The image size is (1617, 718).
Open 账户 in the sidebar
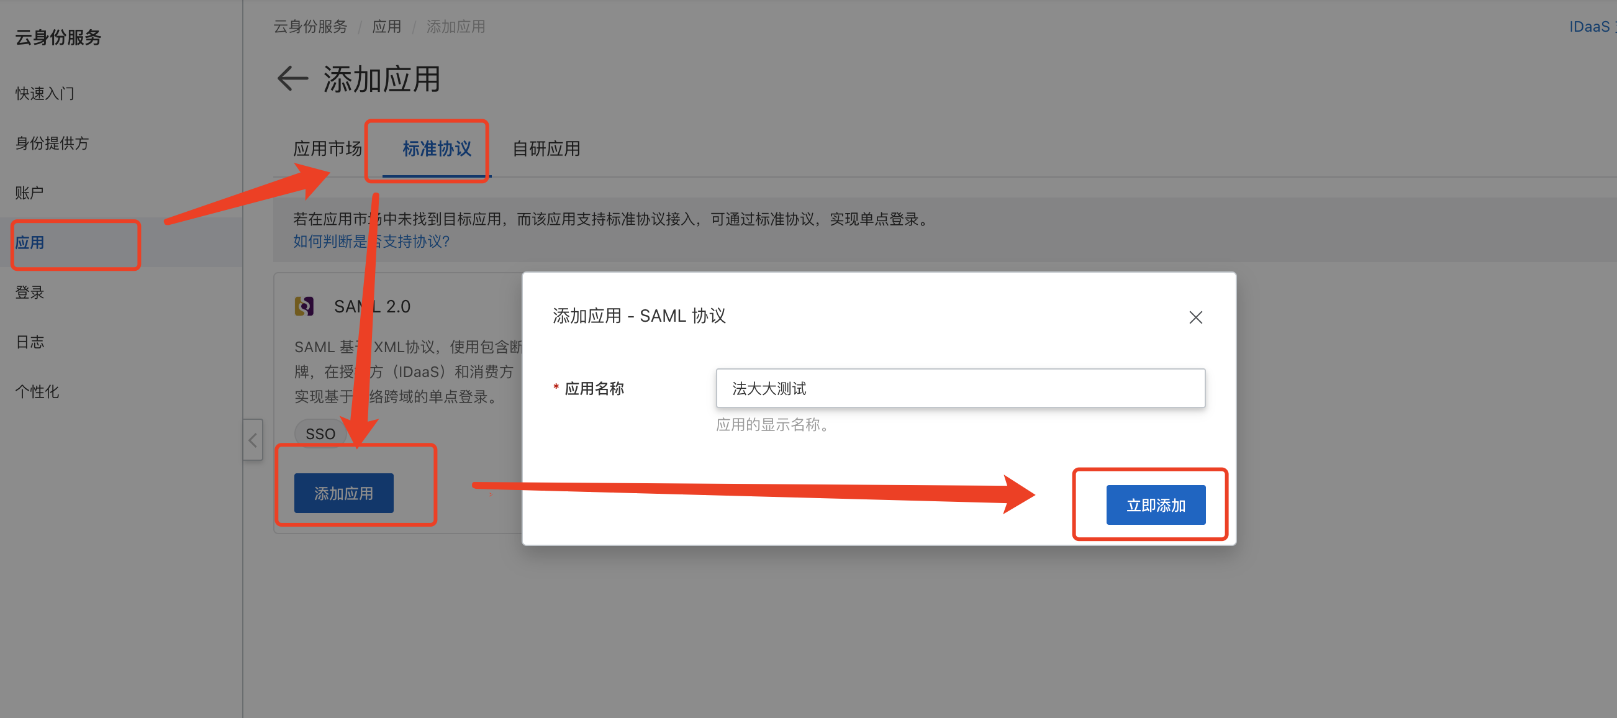click(30, 193)
